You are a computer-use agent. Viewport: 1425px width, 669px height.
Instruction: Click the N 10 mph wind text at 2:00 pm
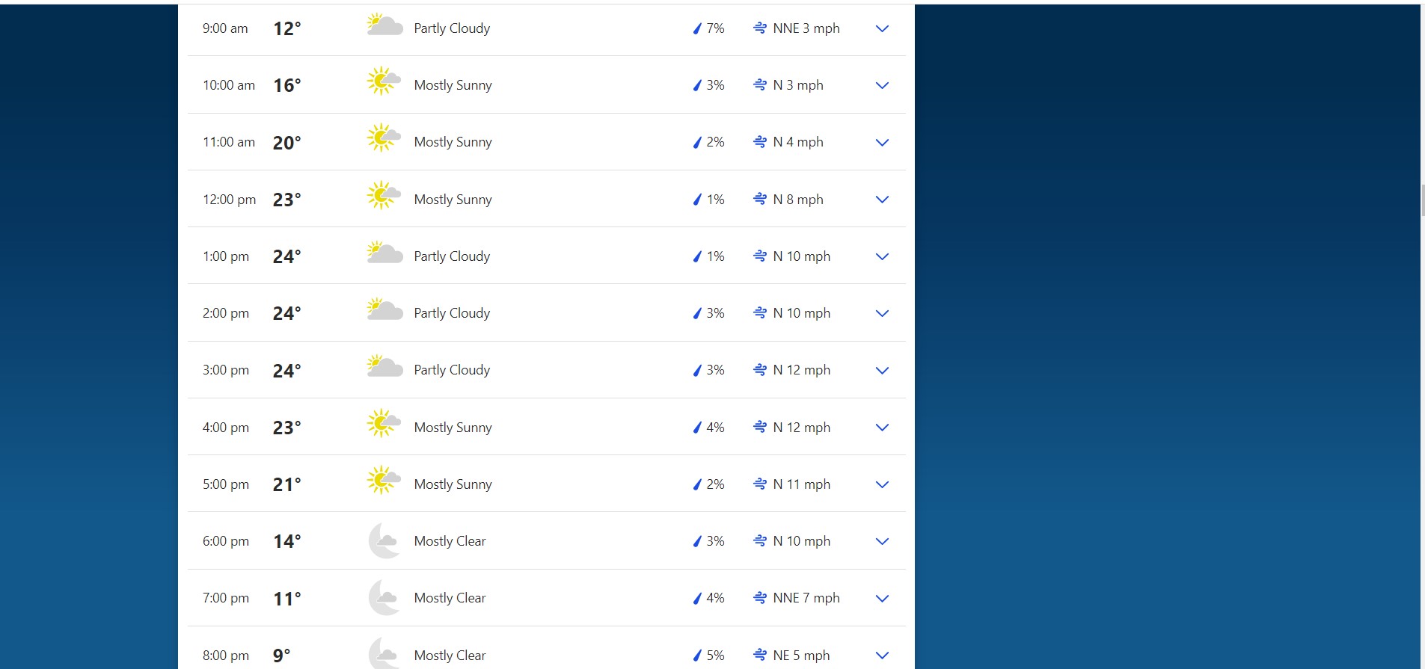[802, 313]
